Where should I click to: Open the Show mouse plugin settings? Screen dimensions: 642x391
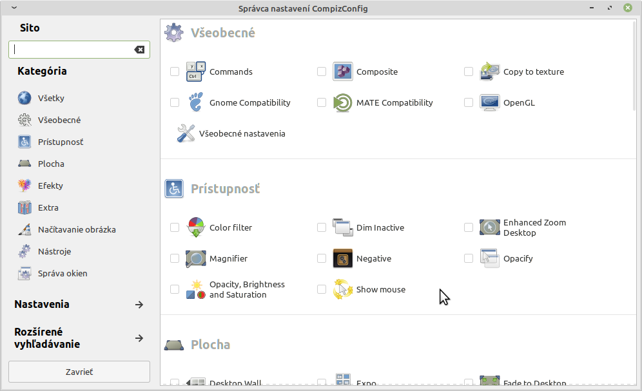click(x=381, y=290)
